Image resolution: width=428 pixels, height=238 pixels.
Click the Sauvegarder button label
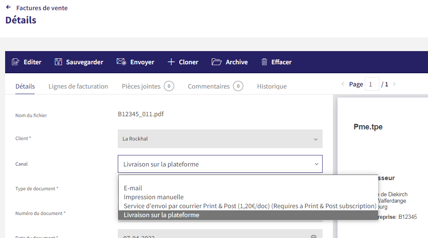pyautogui.click(x=84, y=62)
